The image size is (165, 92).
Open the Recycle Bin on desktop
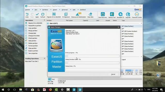point(159,76)
